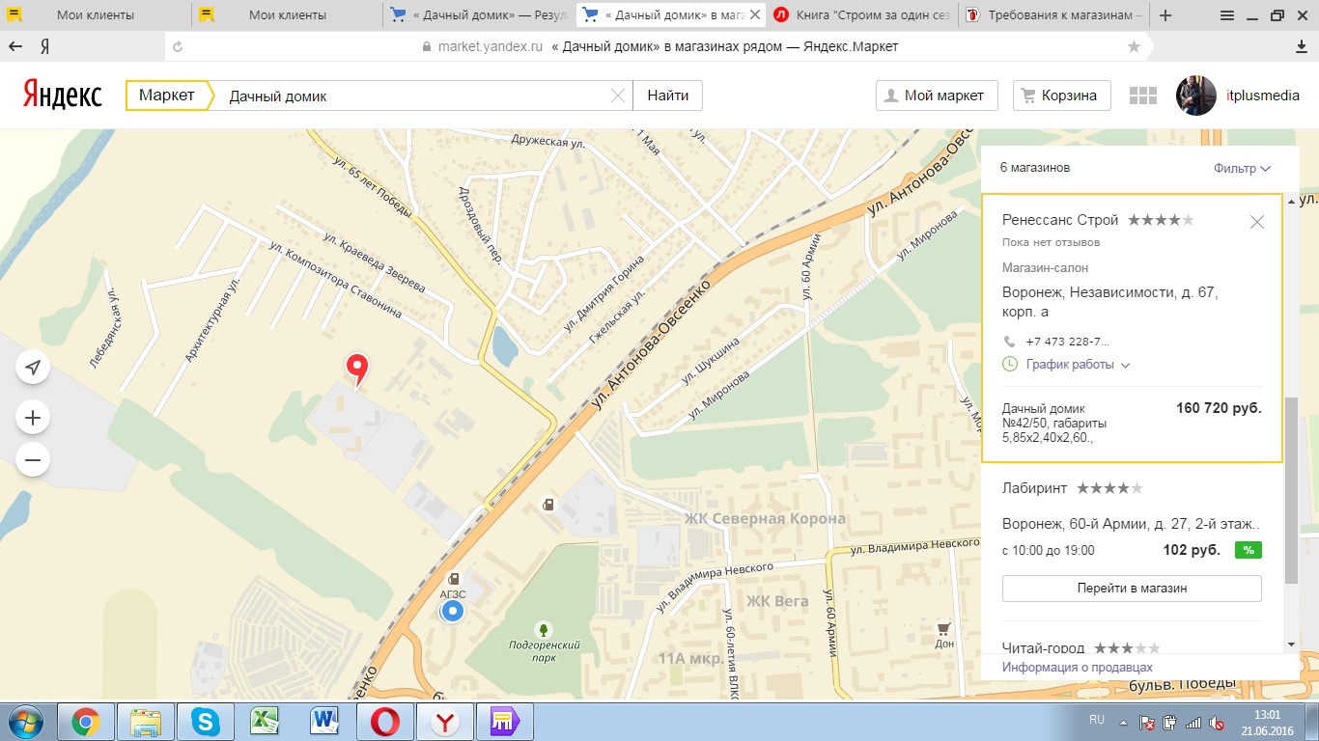Click the blue current-location marker on the map
This screenshot has width=1319, height=741.
[x=452, y=611]
